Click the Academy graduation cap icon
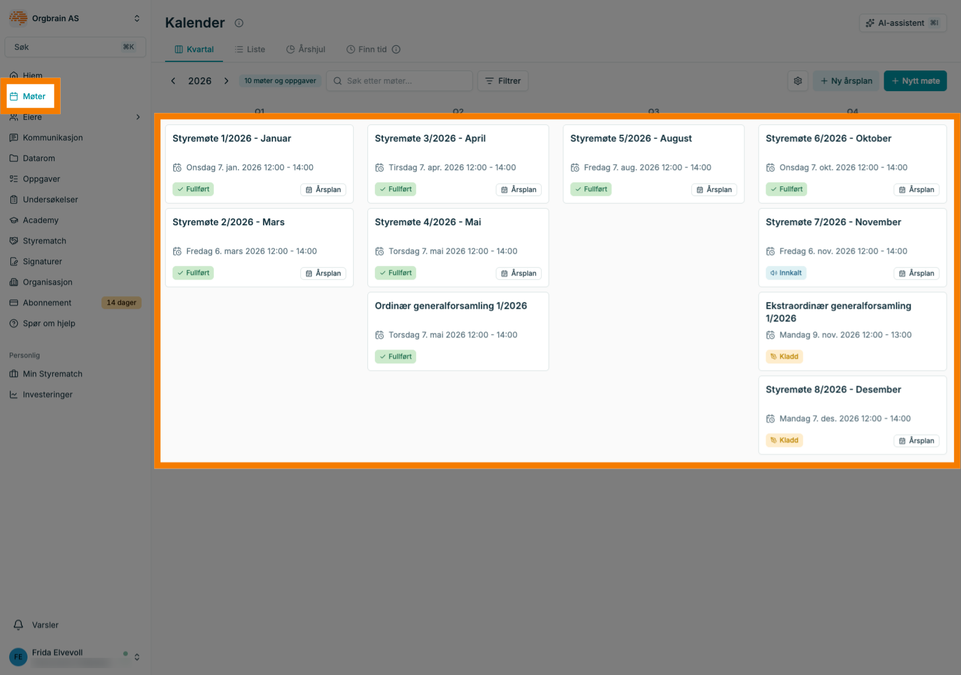 14,220
